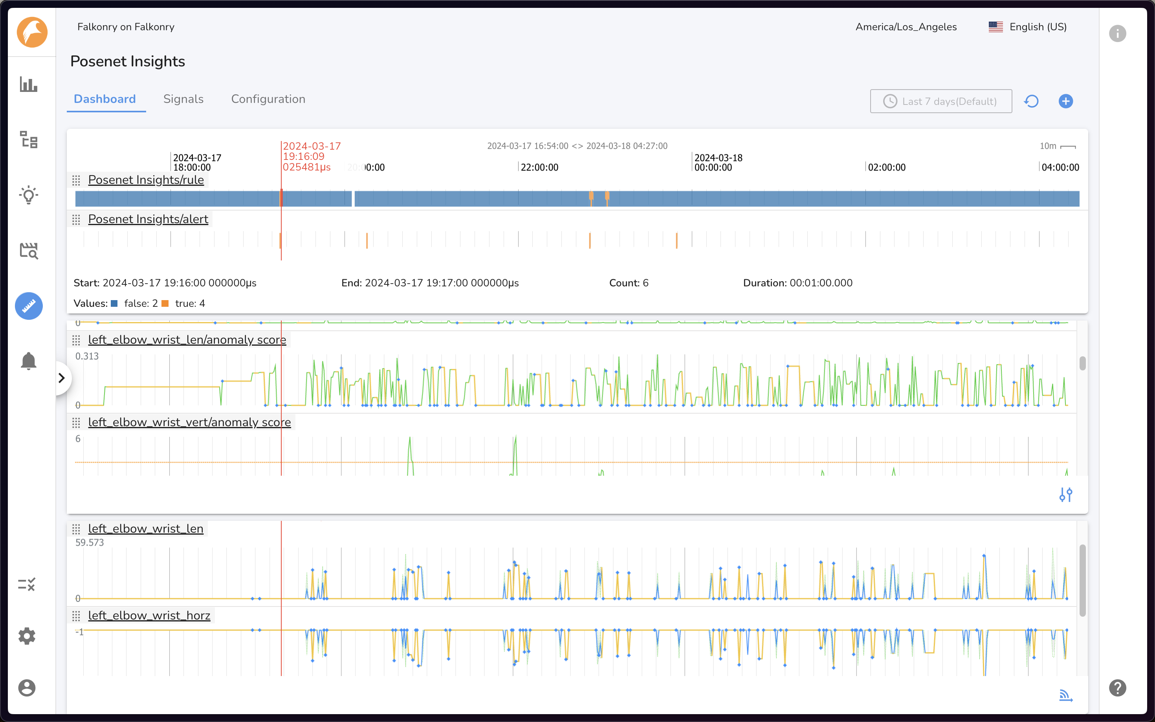Click the Duration: 00:01:00.000 text

pyautogui.click(x=797, y=283)
